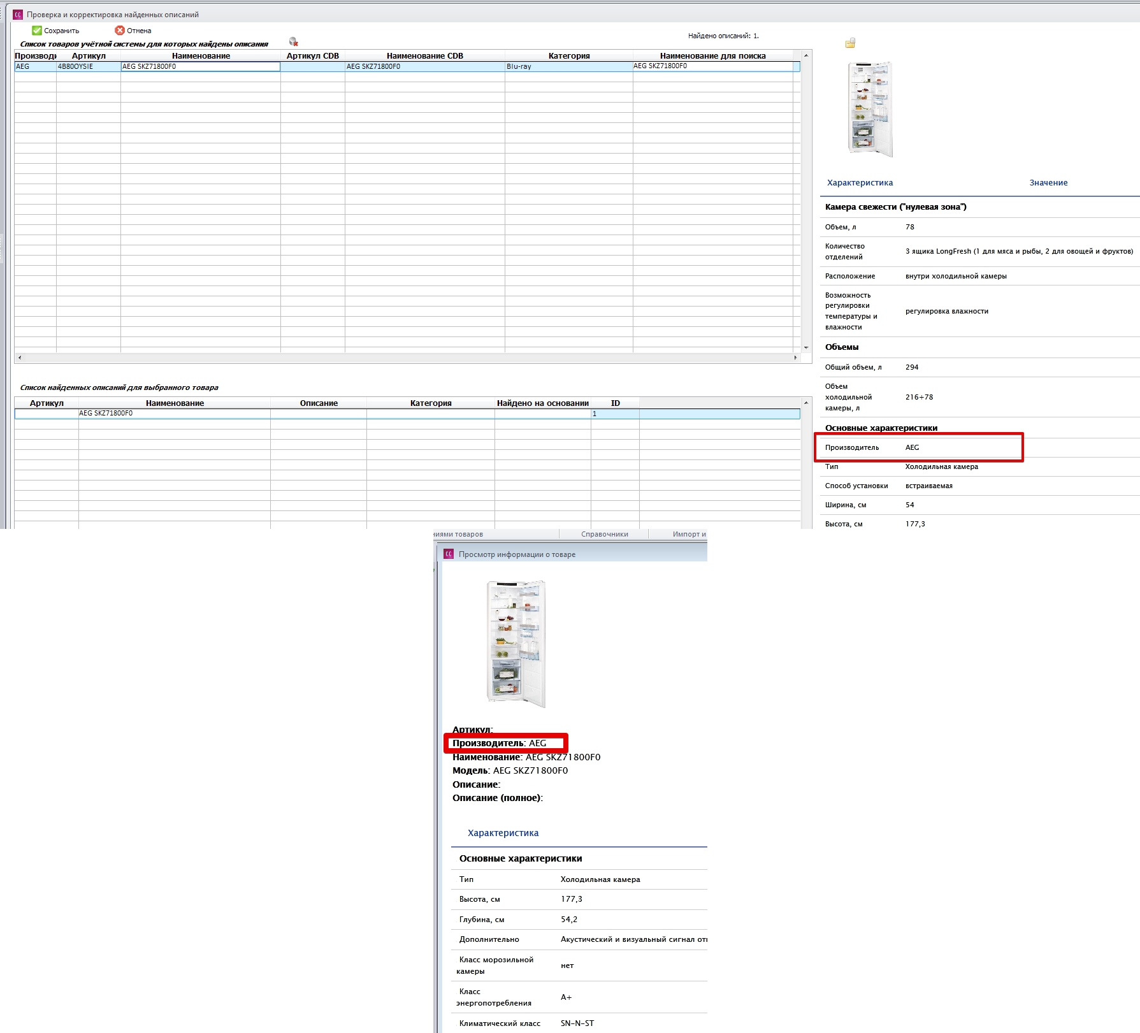Click the регулировка влажности value
Image resolution: width=1140 pixels, height=1033 pixels.
pos(947,311)
